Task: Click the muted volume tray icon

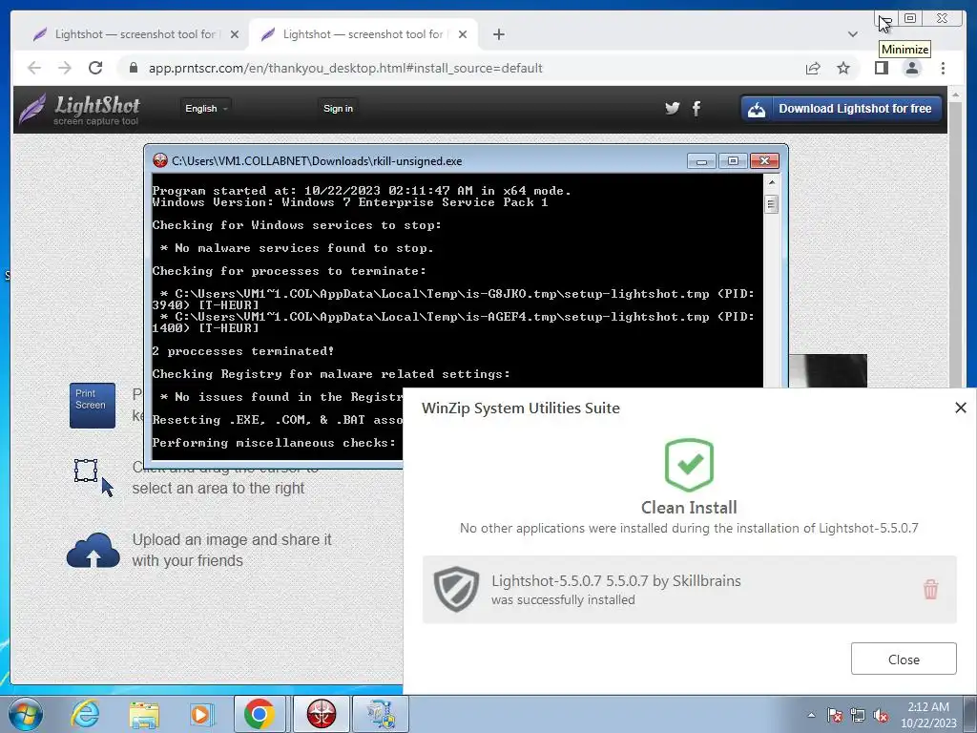Action: pos(881,715)
